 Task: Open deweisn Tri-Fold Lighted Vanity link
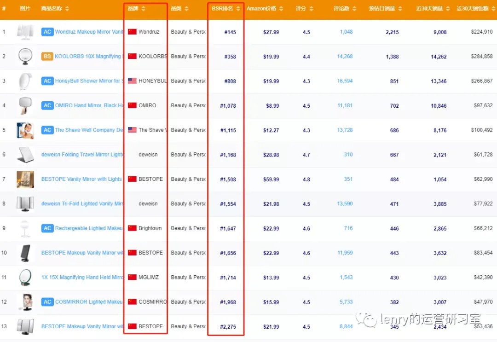pos(82,204)
